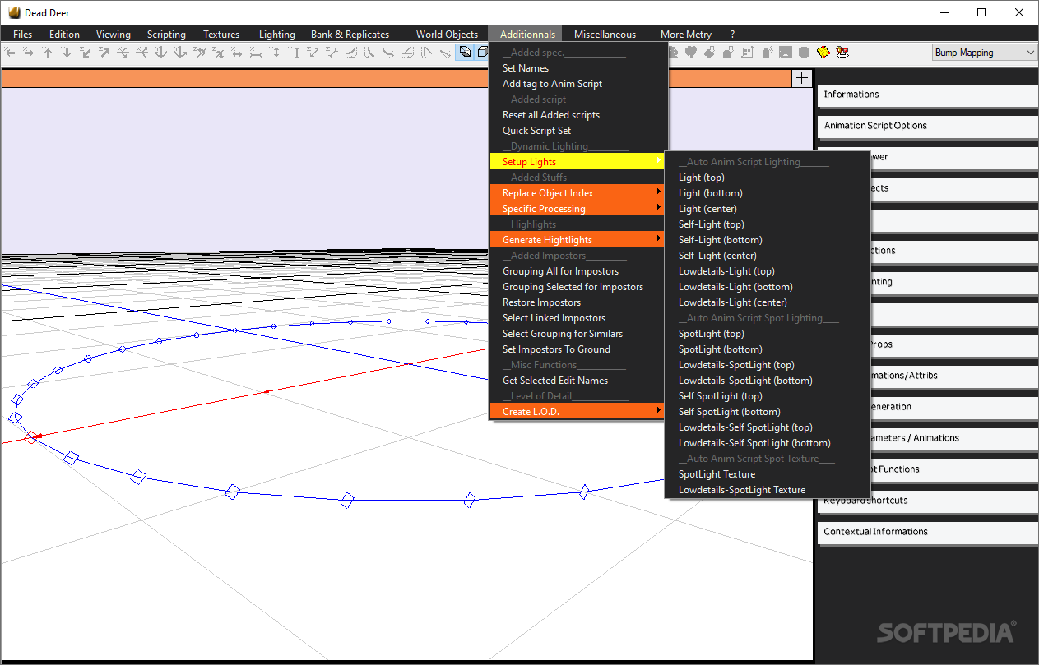Viewport: 1039px width, 665px height.
Task: Select Select Linked Impostors entry
Action: (x=554, y=318)
